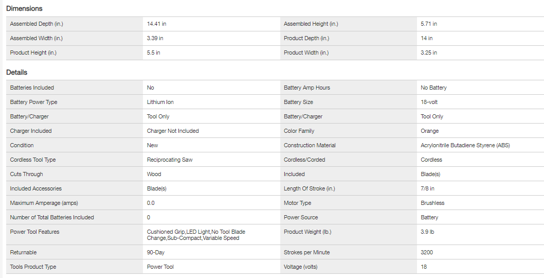Click the Length Of Stroke value 7/8 in
The height and width of the screenshot is (278, 544).
[427, 188]
